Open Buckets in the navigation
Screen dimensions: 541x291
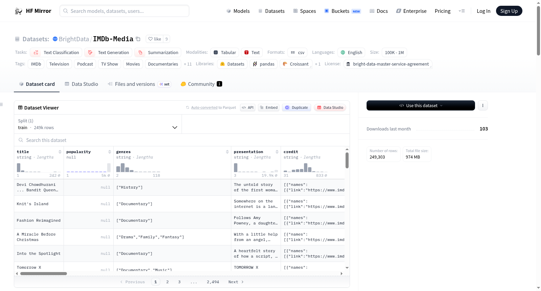(343, 11)
